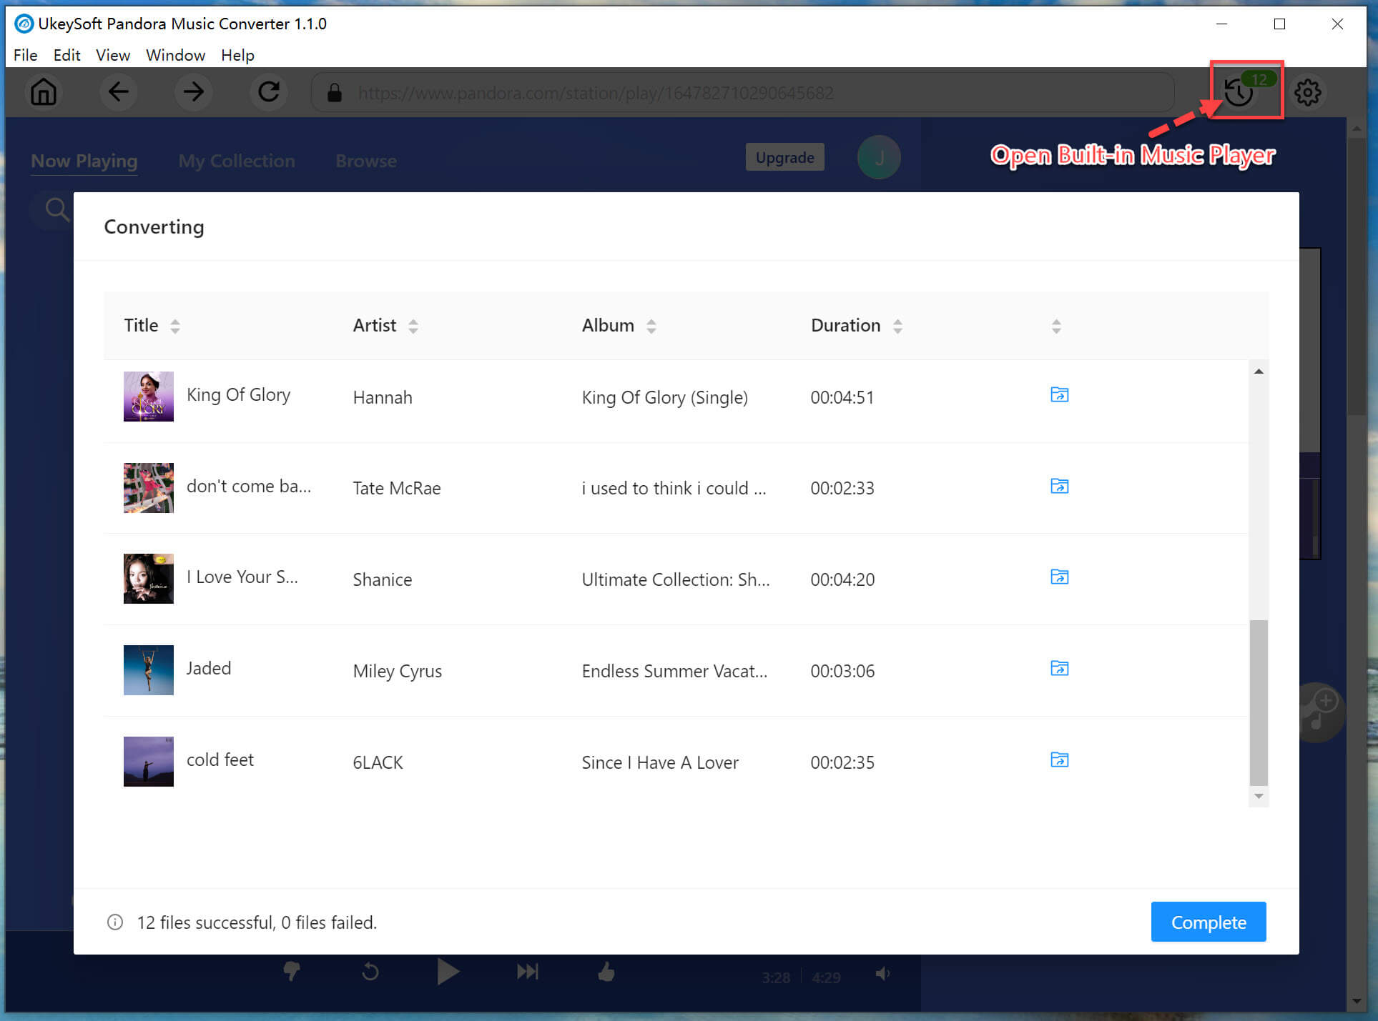Open the View menu

tap(112, 55)
